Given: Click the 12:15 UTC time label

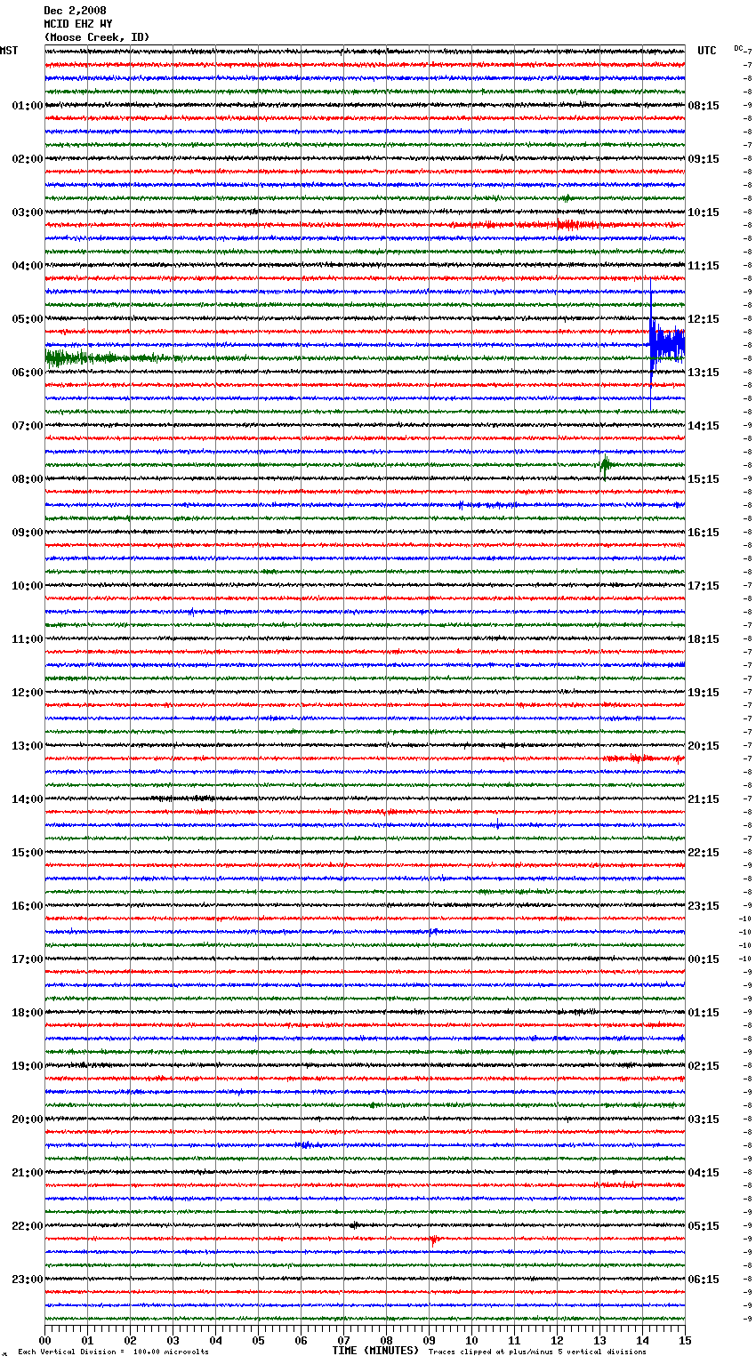Looking at the screenshot, I should click(704, 319).
